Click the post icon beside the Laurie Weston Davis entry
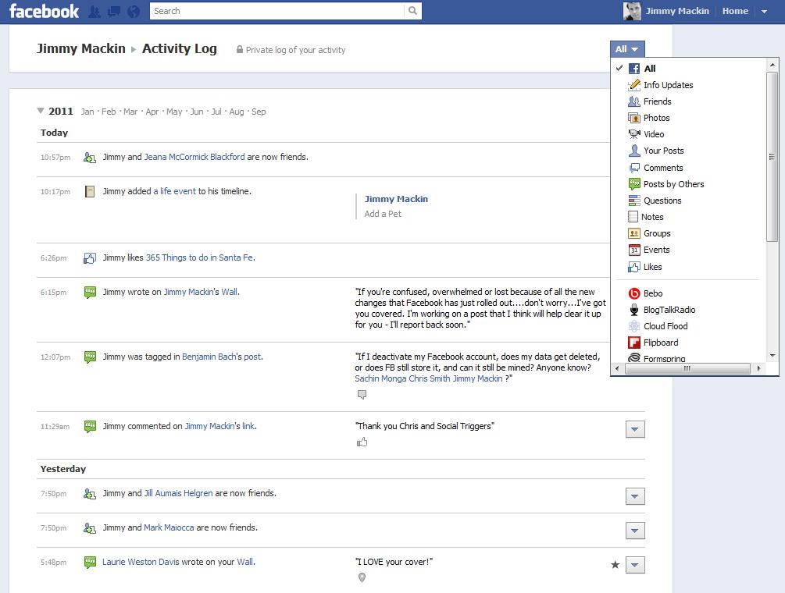785x593 pixels. pyautogui.click(x=90, y=563)
